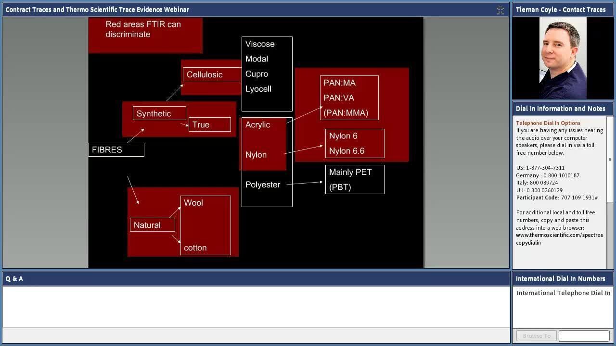
Task: Click the Telephone Dial In Options heading
Action: tap(548, 123)
